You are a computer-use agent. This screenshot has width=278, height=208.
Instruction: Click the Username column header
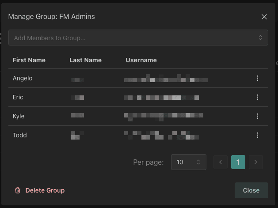coord(141,60)
